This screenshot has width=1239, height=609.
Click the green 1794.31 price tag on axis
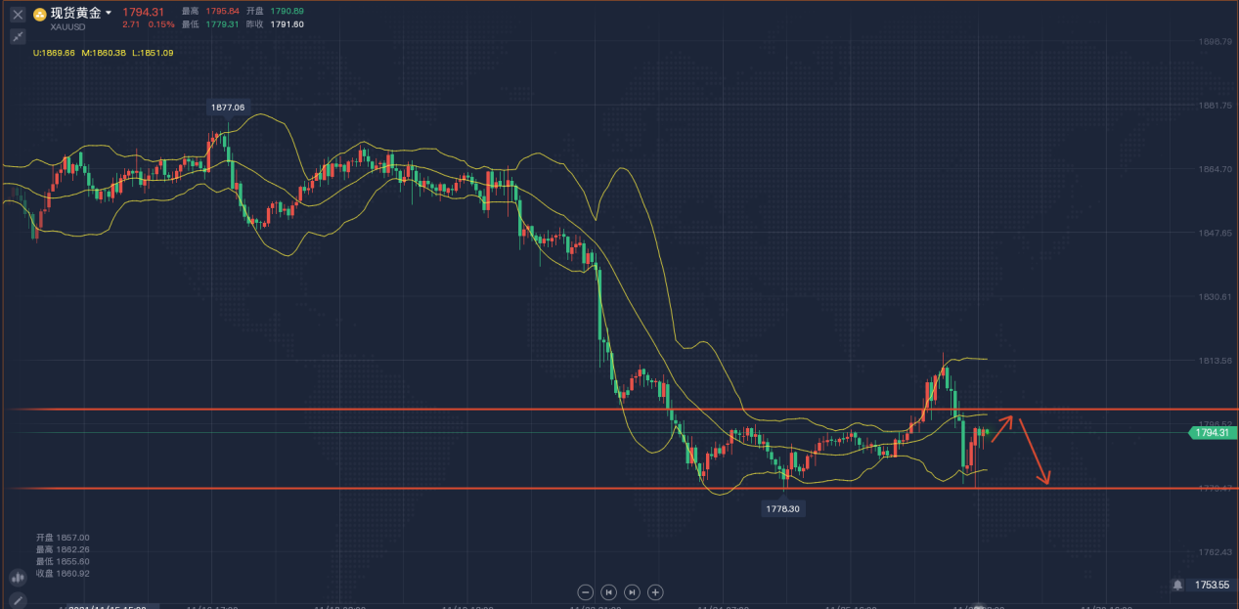[x=1212, y=432]
